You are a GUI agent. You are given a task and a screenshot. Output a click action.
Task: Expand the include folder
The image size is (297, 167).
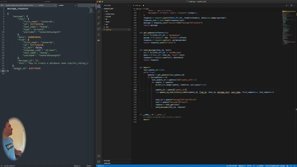tap(108, 17)
